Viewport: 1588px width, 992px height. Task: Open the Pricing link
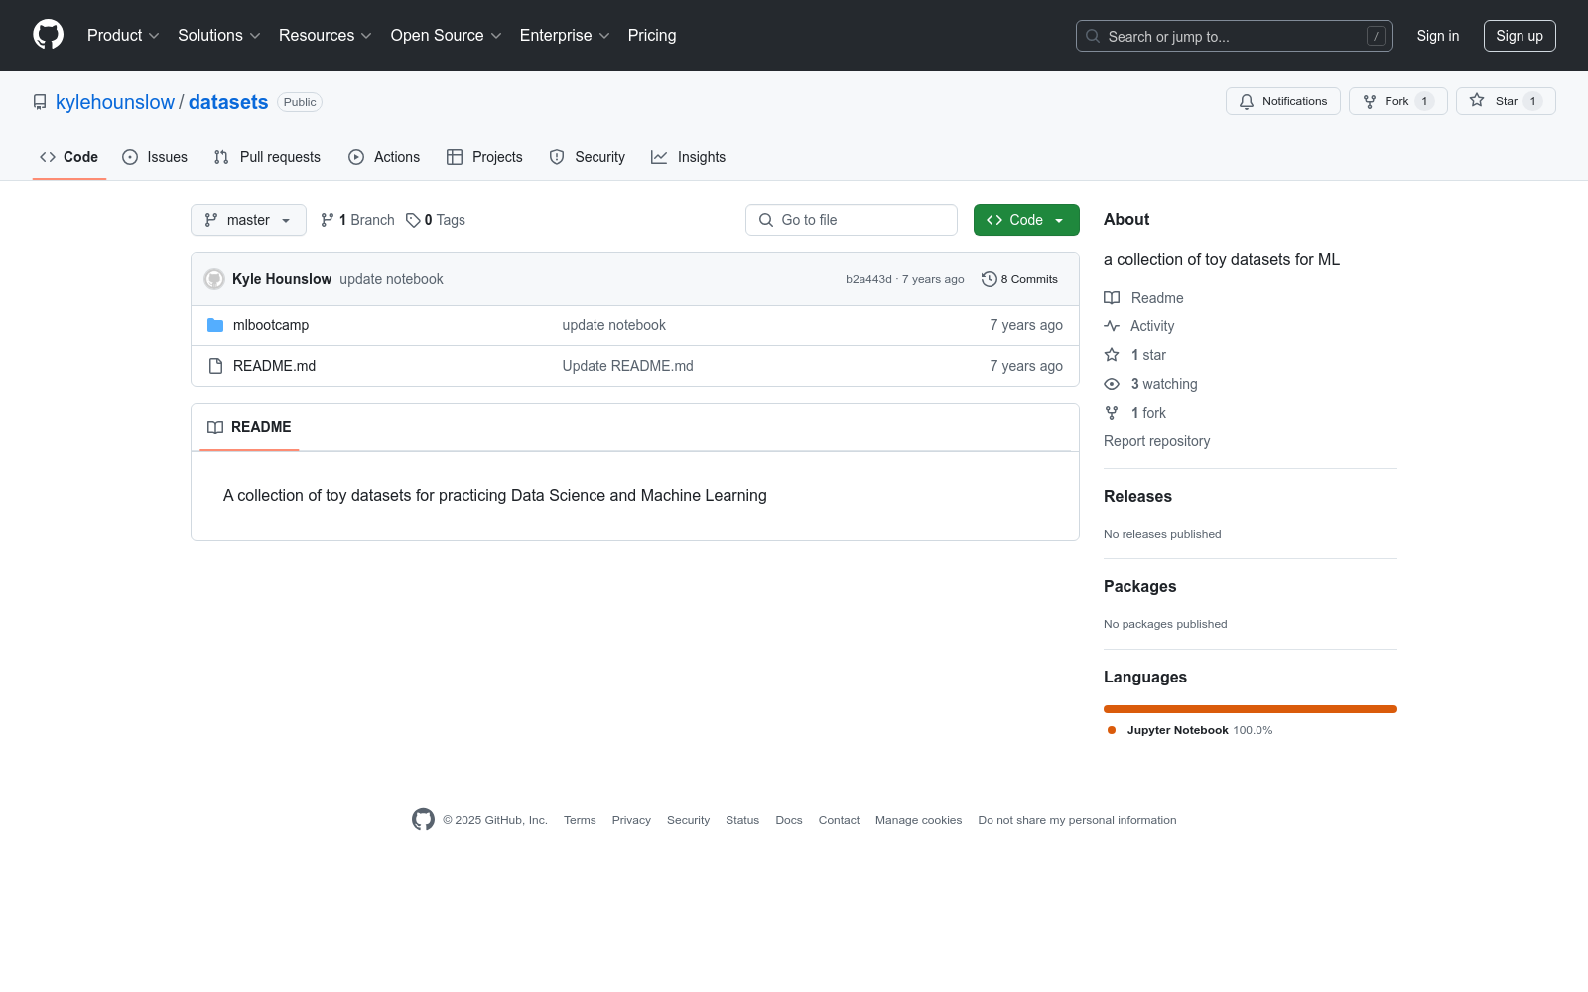(652, 36)
